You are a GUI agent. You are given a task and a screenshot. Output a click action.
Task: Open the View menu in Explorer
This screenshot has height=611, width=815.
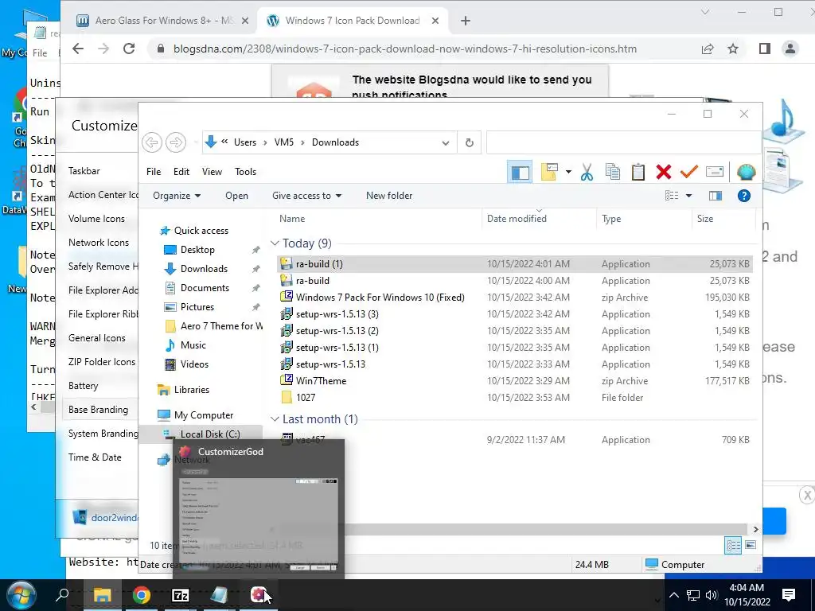tap(212, 172)
